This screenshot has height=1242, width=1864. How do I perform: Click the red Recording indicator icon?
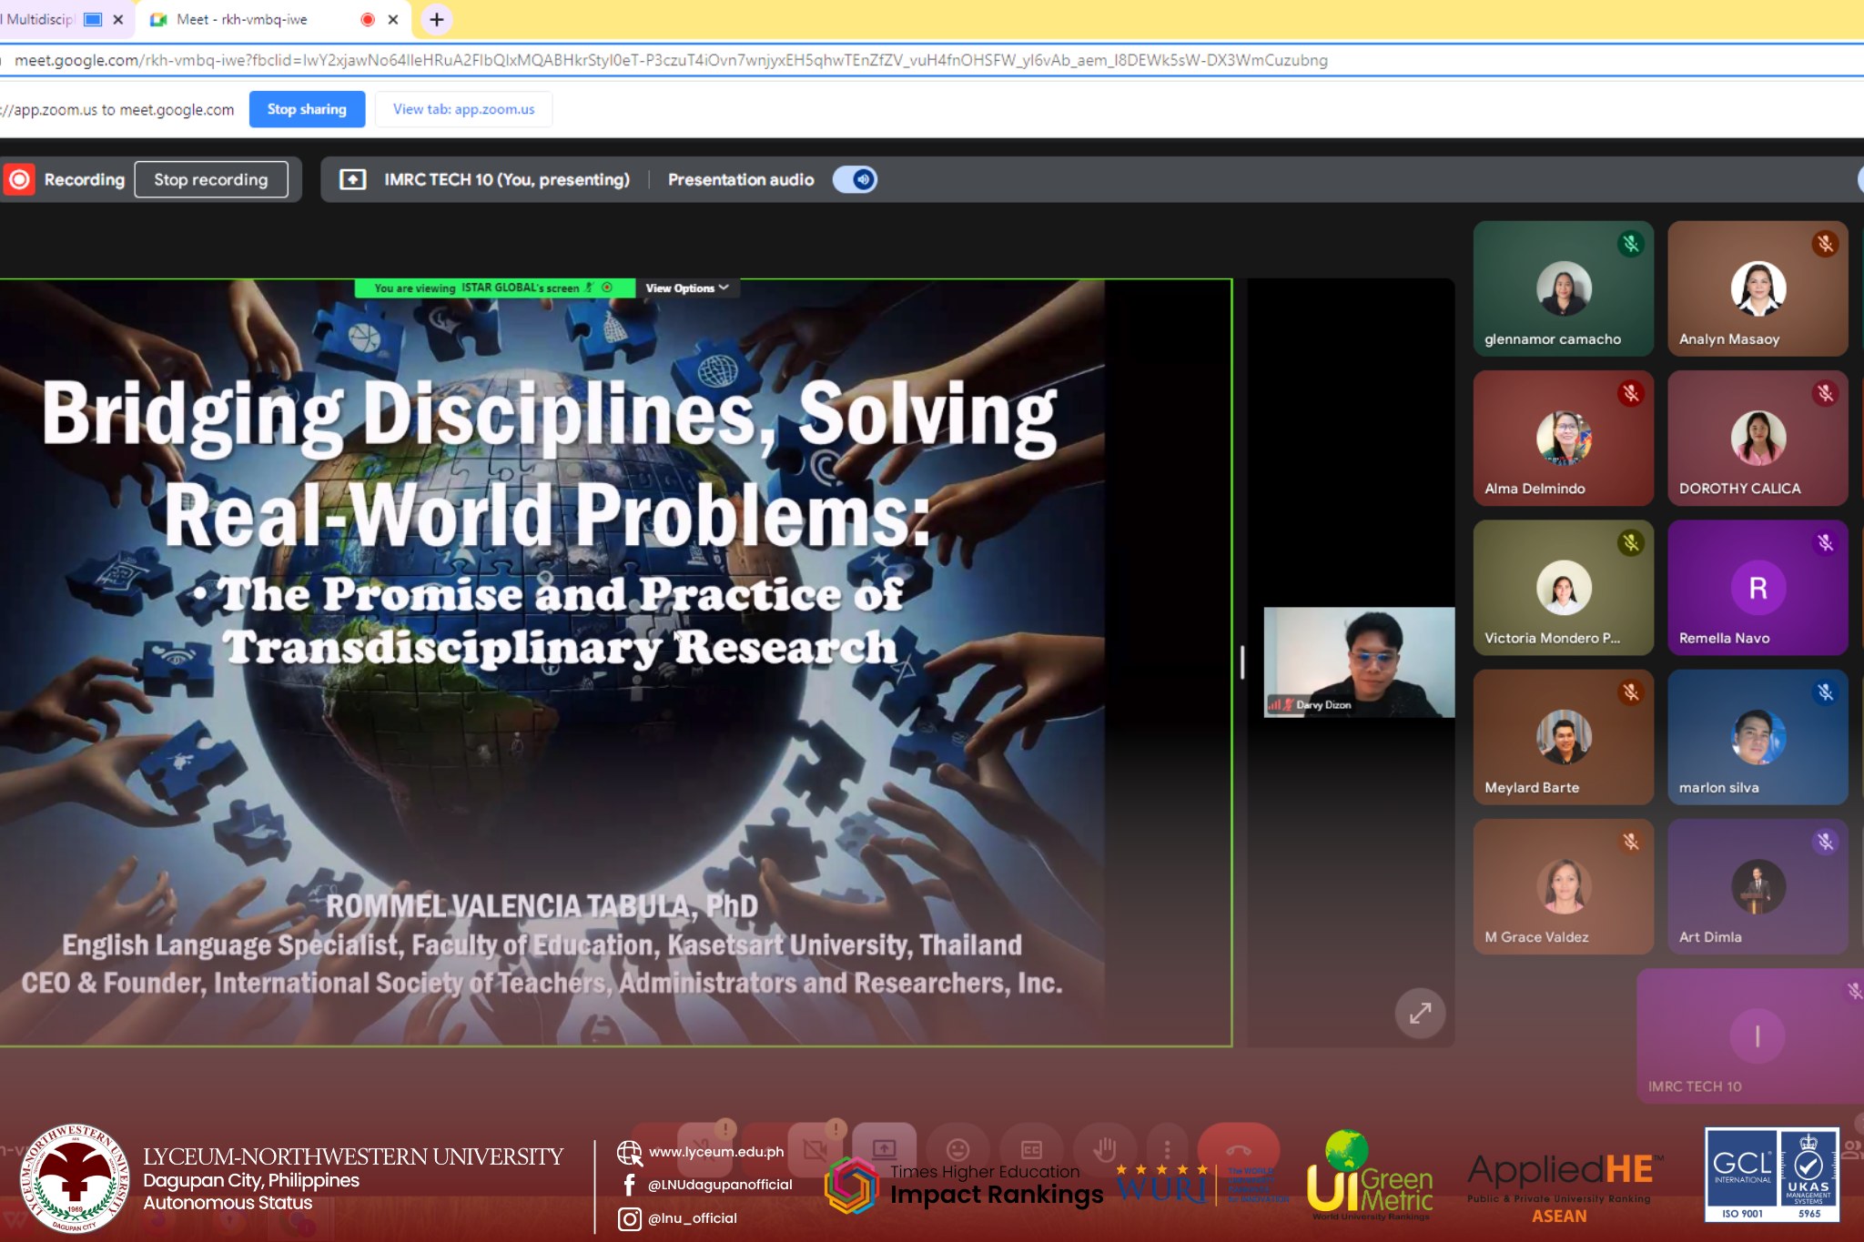point(19,179)
